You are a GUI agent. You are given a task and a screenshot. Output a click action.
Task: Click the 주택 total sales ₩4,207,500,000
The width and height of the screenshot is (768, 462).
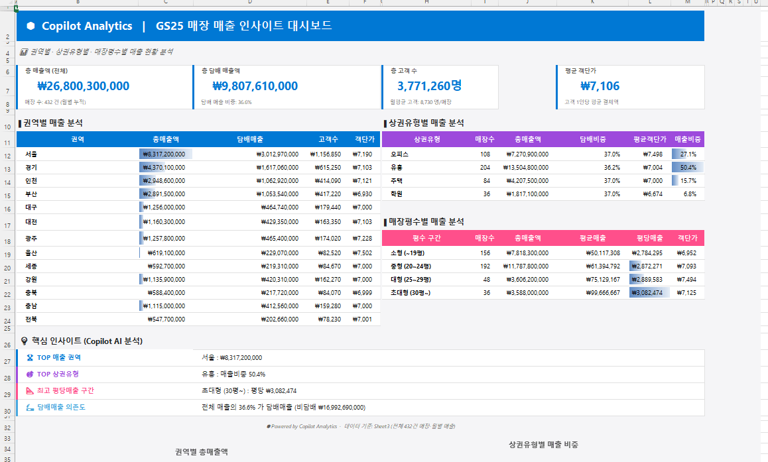(x=527, y=180)
